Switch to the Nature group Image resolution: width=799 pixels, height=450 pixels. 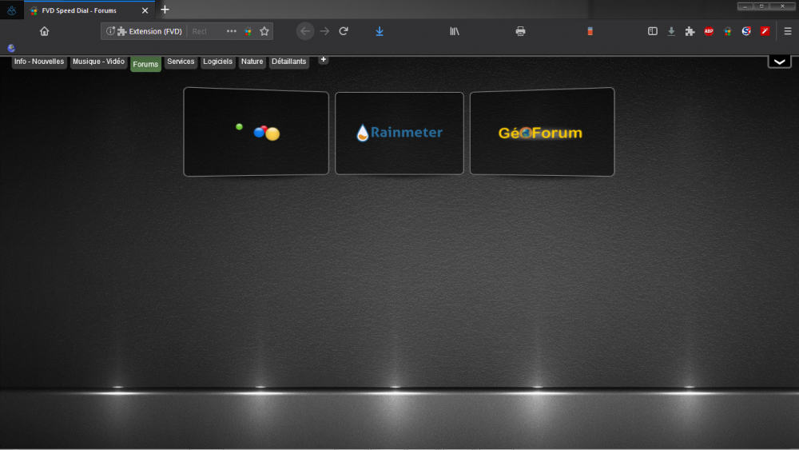[x=252, y=62]
